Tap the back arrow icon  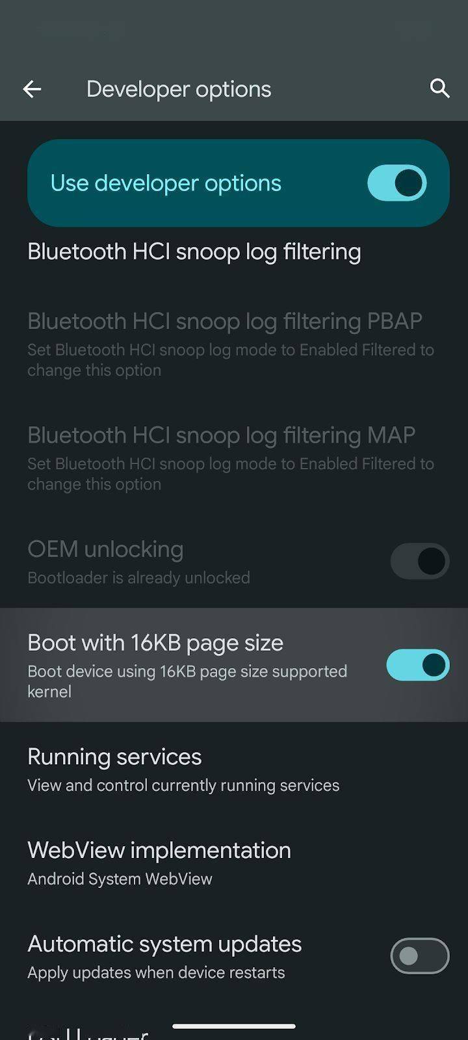pyautogui.click(x=32, y=89)
